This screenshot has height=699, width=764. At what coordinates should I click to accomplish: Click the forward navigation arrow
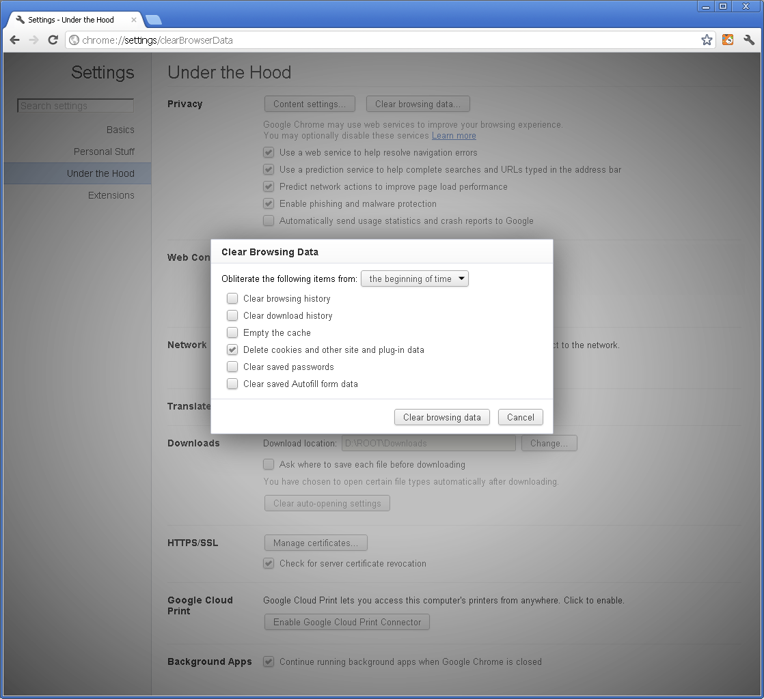pos(33,40)
